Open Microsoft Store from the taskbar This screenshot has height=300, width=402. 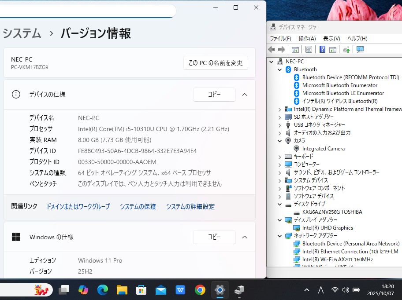(141, 290)
